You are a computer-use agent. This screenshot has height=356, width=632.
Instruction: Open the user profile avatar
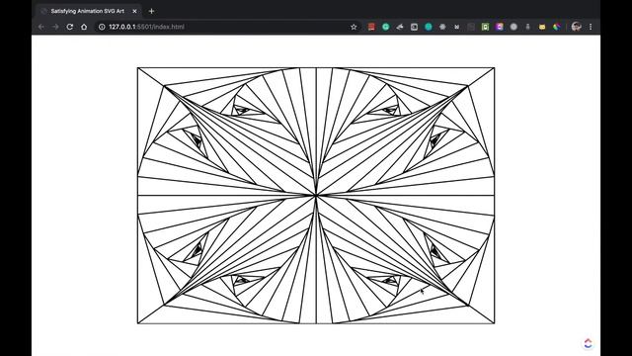coord(576,27)
